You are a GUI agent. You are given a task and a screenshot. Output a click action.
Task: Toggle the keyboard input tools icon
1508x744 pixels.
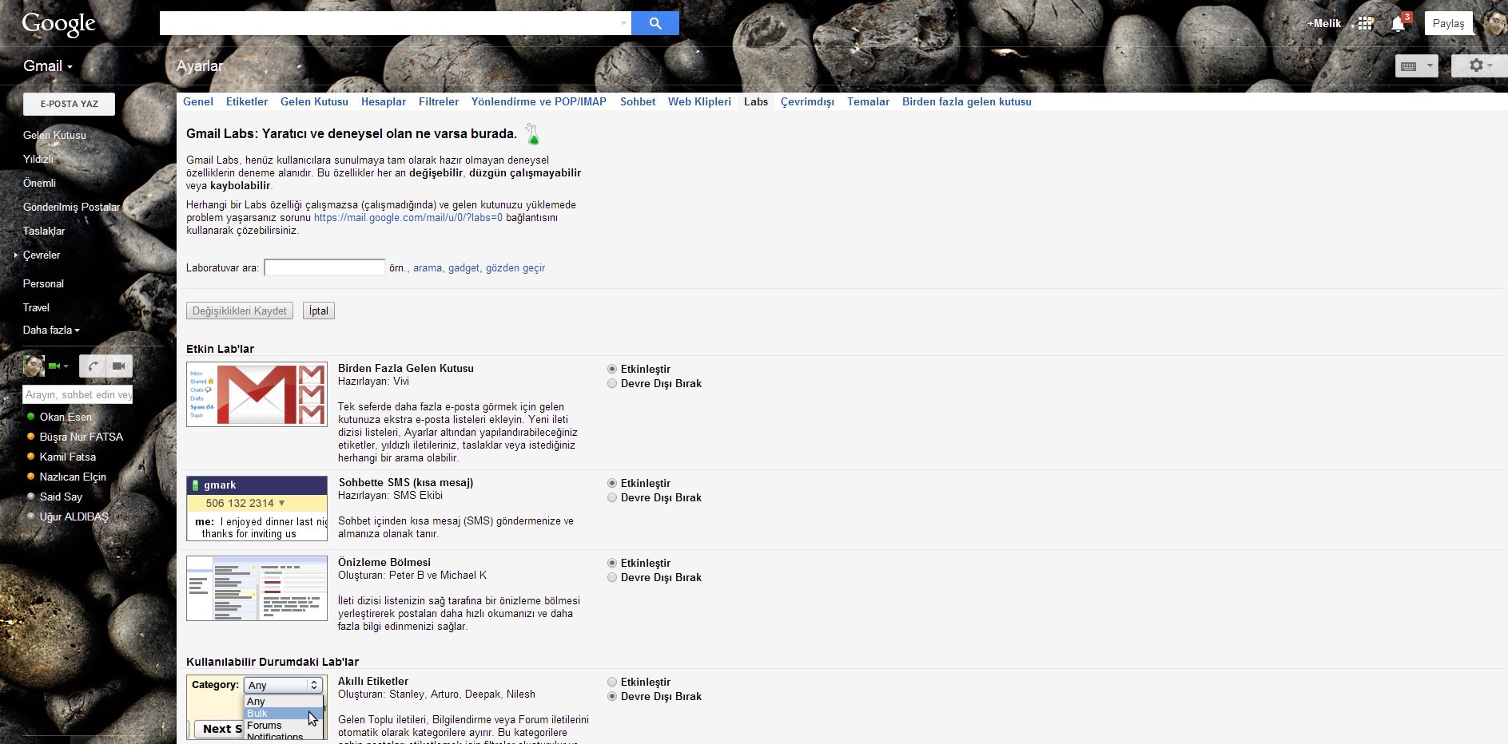click(x=1409, y=66)
